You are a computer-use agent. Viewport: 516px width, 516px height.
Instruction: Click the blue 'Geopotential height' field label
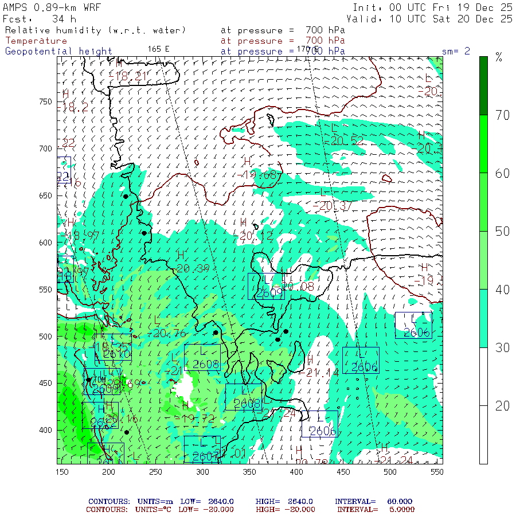point(58,52)
